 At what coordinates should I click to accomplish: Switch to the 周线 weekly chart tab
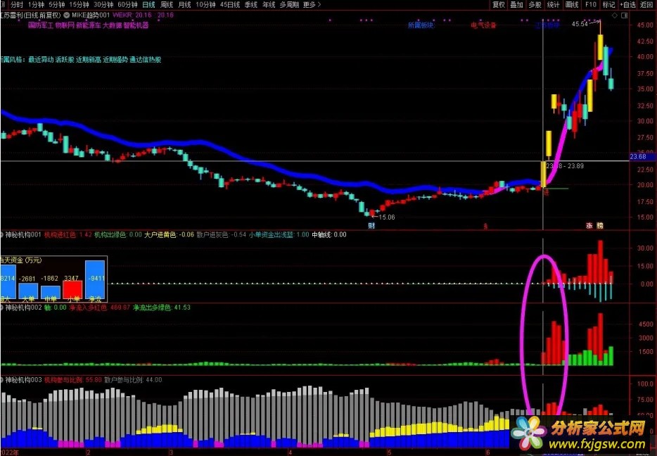(x=166, y=5)
